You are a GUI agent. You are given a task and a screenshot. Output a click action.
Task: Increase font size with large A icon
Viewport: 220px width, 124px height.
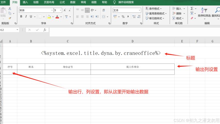65,10
